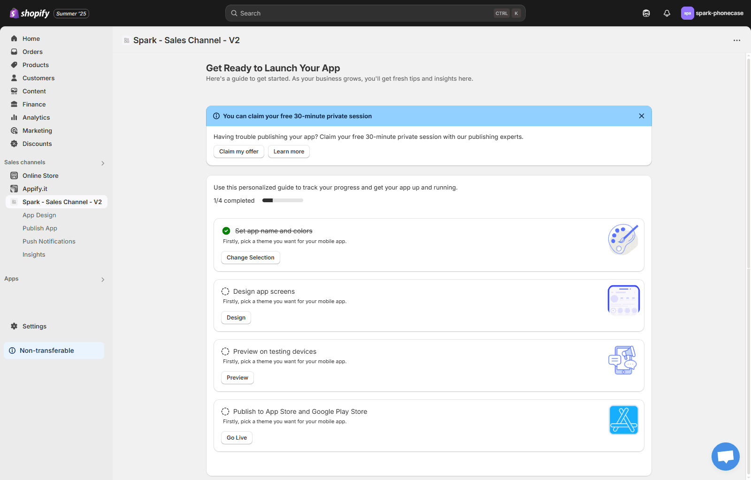Screen dimensions: 751x480
Task: Expand the Apps section chevron
Action: pos(103,279)
